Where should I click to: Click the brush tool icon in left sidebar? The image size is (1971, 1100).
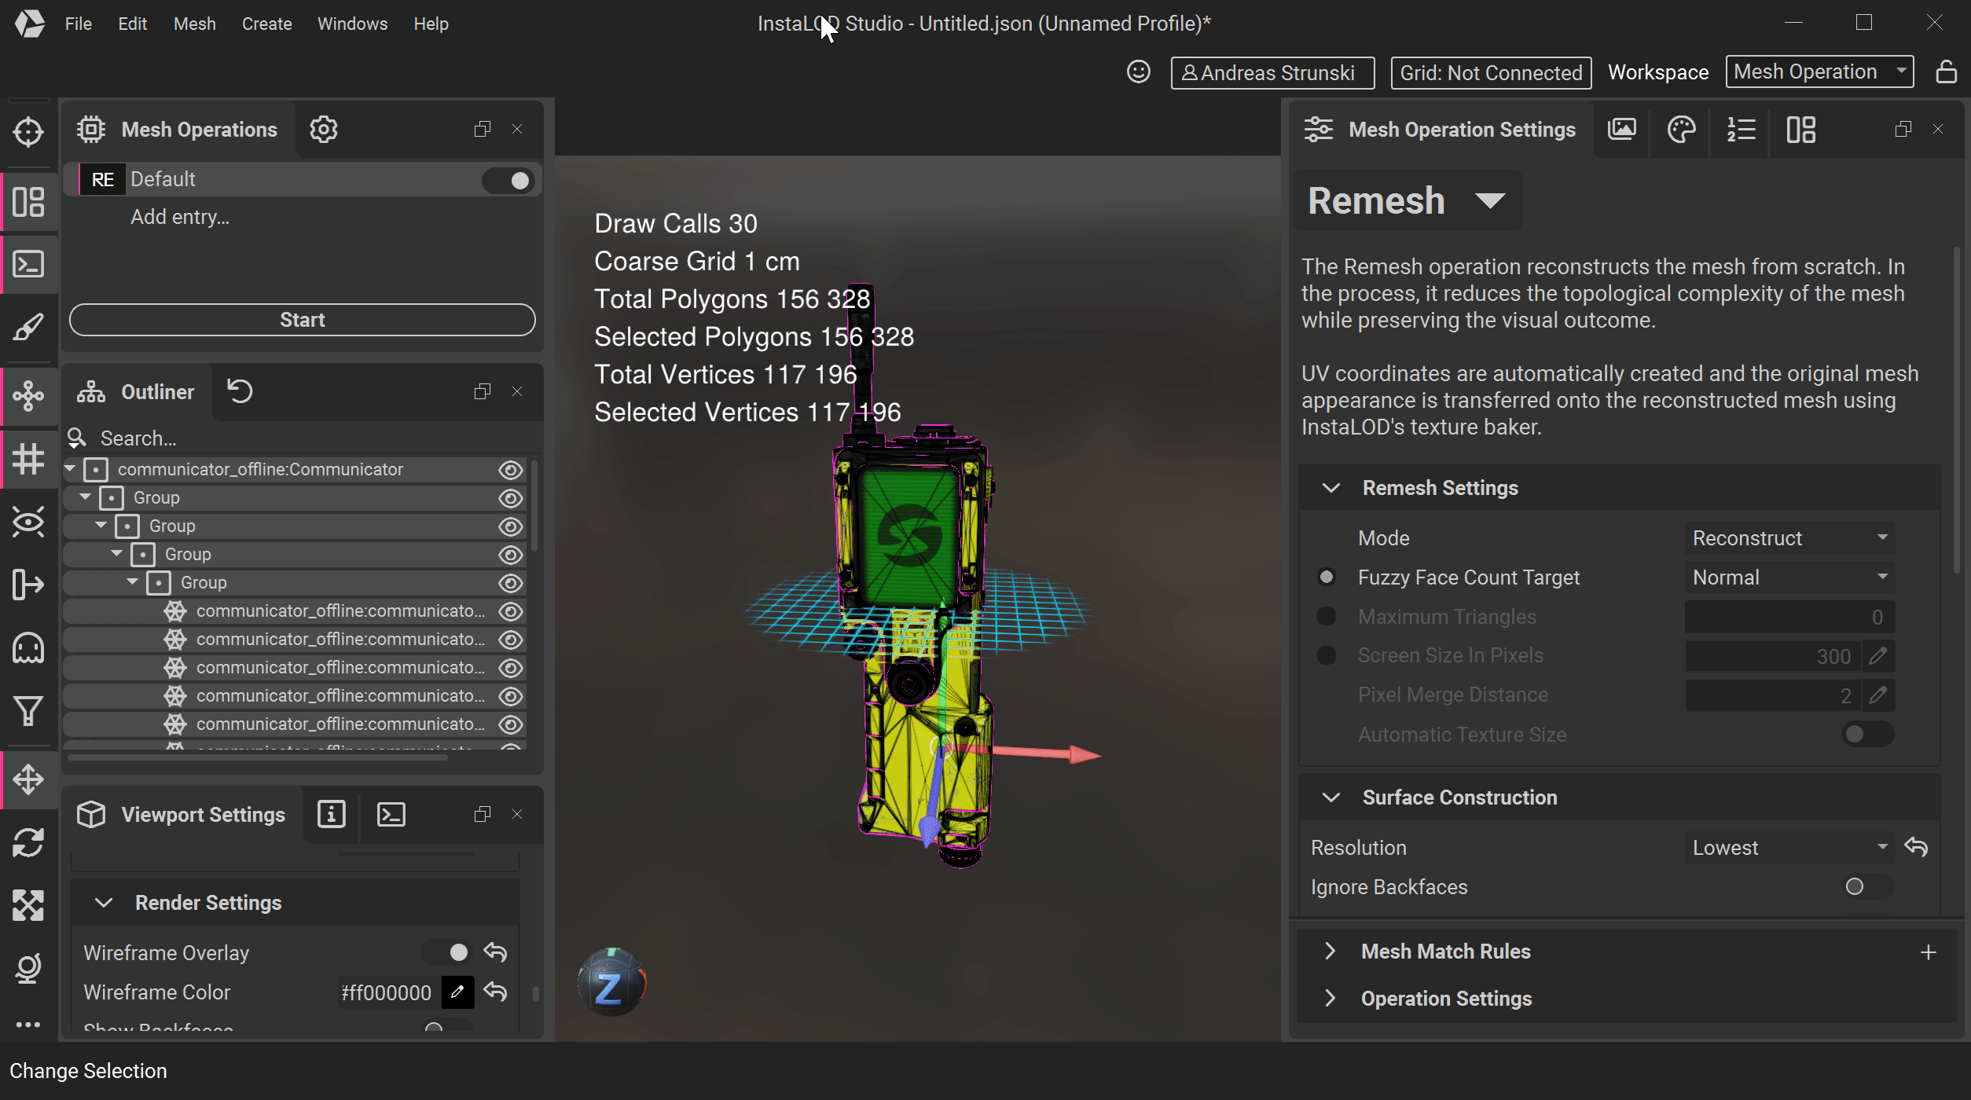(28, 327)
